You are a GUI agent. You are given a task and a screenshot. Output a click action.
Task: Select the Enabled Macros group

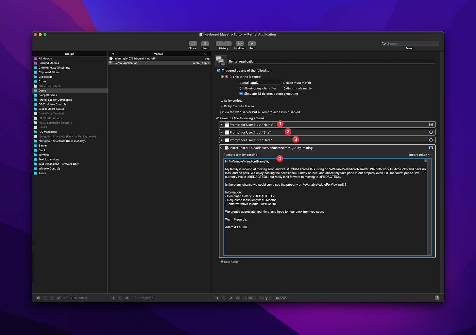pos(70,63)
